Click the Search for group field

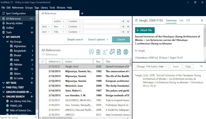click(17, 117)
